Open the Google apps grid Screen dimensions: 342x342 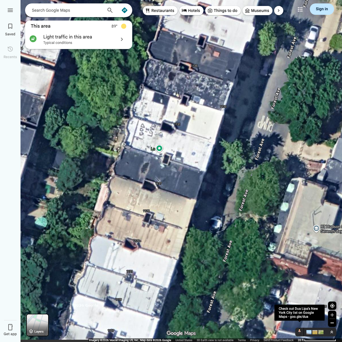tap(300, 9)
